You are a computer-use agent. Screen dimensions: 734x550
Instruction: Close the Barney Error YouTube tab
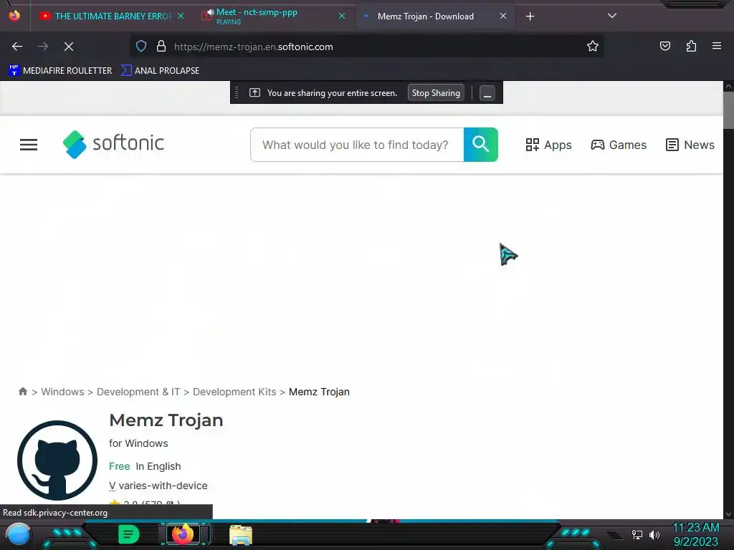tap(181, 16)
